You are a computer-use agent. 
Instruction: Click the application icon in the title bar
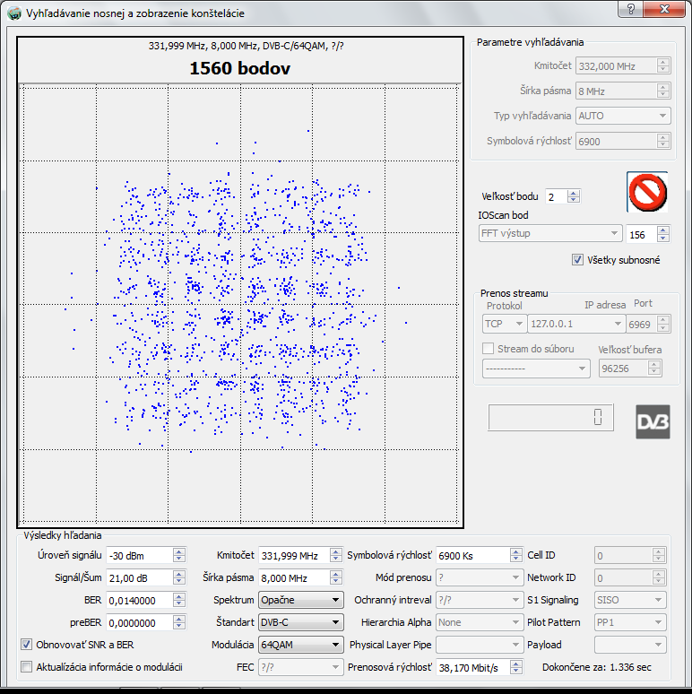13,13
